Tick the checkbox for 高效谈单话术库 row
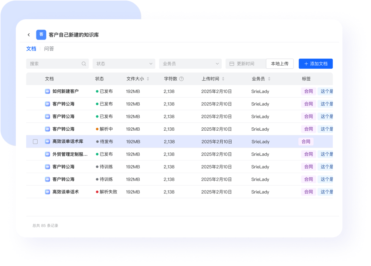Screen dimensions: 371x266 click(35, 142)
